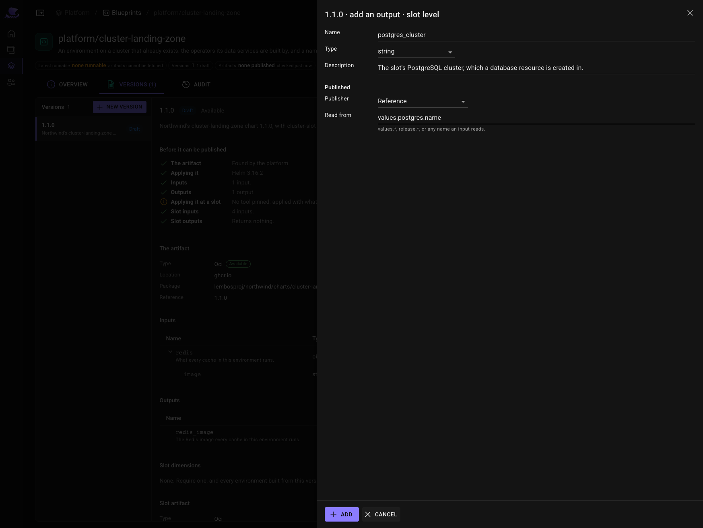Collapse the redis input row chevron

point(170,352)
